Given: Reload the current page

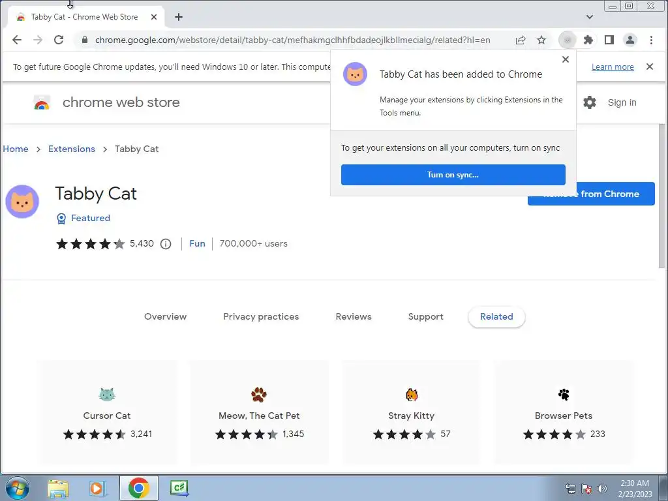Looking at the screenshot, I should pyautogui.click(x=59, y=40).
